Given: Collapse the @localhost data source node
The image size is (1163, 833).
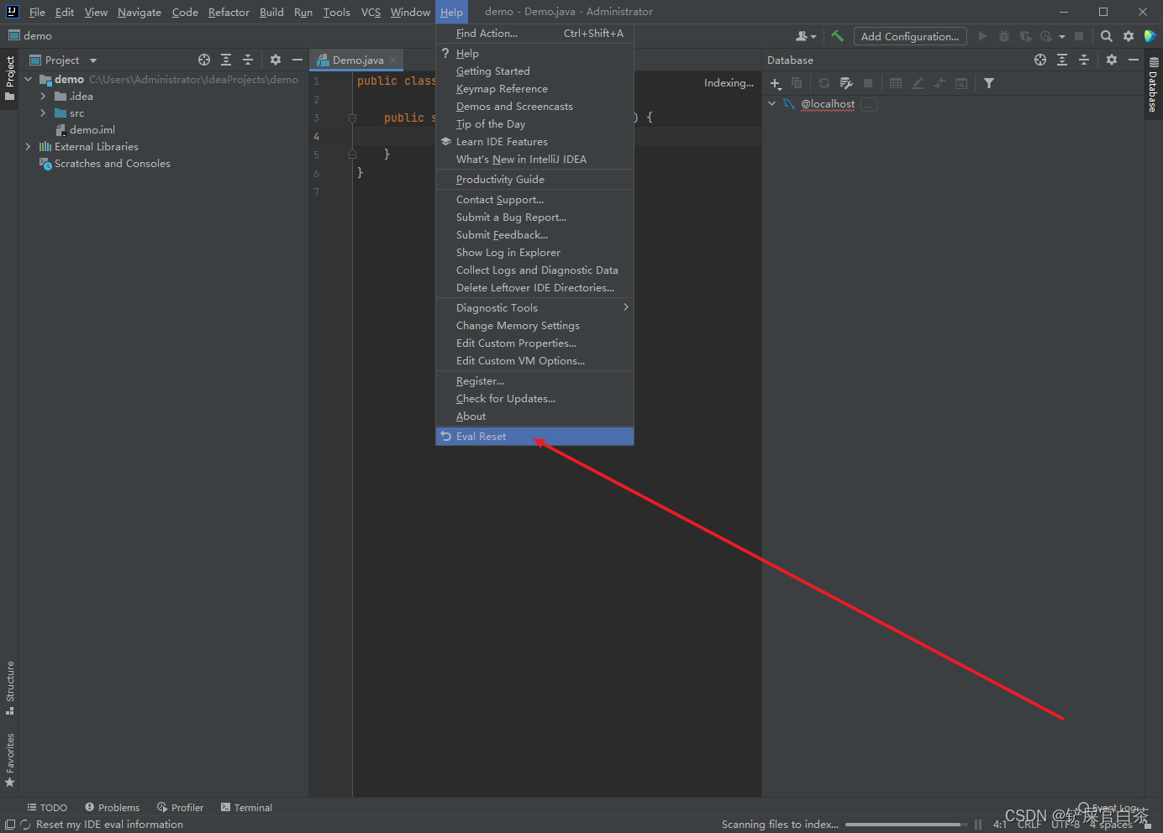Looking at the screenshot, I should [771, 104].
